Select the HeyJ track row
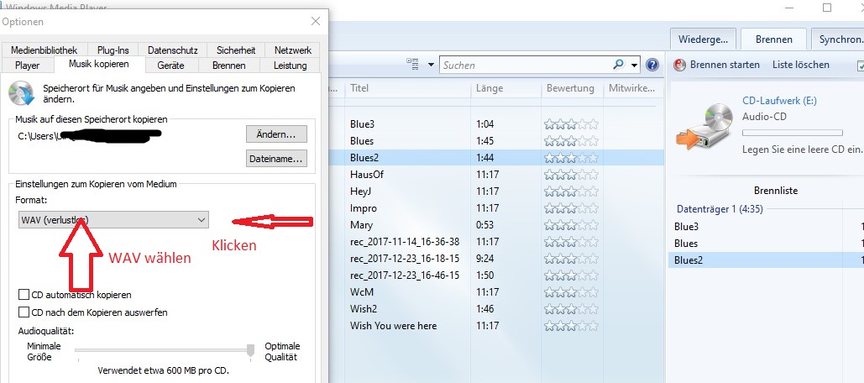 click(496, 191)
